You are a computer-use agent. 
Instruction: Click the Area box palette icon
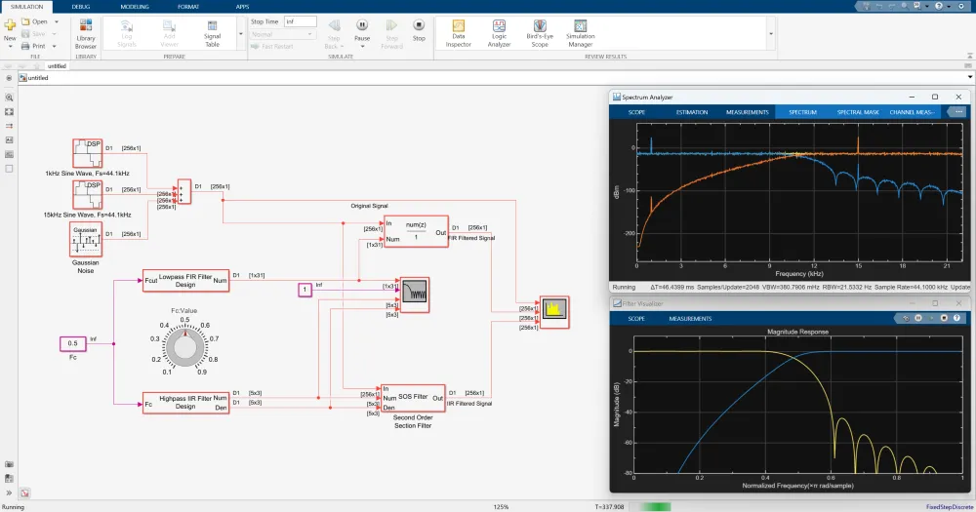(9, 169)
